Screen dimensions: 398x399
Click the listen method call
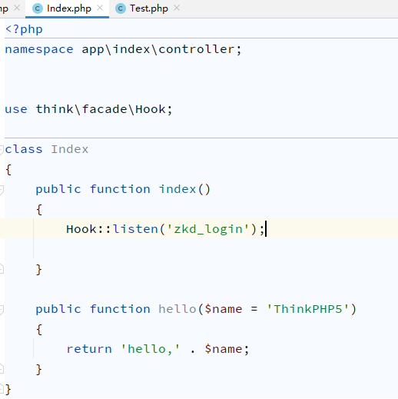[x=135, y=229]
